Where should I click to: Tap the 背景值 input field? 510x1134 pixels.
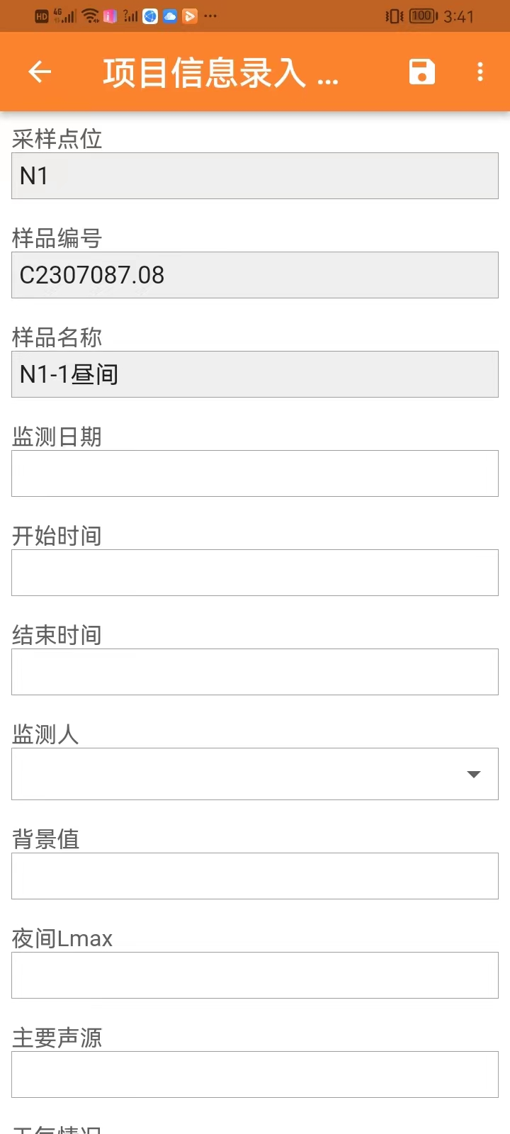pos(255,876)
